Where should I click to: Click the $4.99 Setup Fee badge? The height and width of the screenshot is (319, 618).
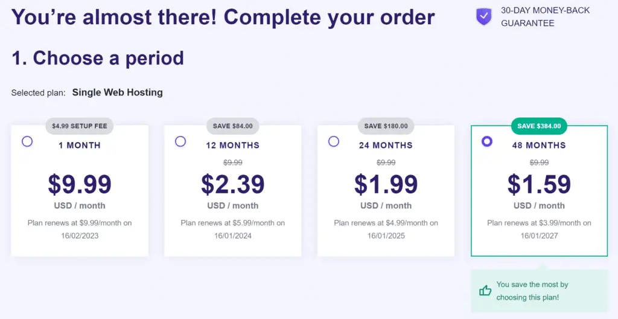point(79,126)
